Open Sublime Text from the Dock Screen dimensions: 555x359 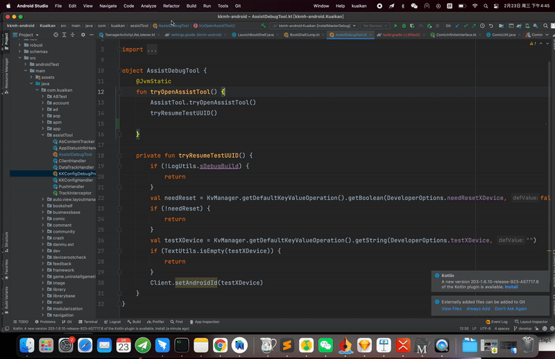287,345
